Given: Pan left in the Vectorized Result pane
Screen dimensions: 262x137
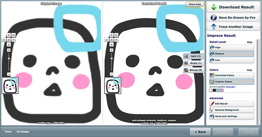Looking at the screenshot, I should [x=106, y=40].
